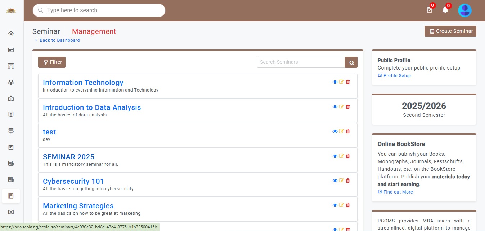This screenshot has width=485, height=231.
Task: Open the camera icon in left sidebar
Action: click(x=11, y=212)
